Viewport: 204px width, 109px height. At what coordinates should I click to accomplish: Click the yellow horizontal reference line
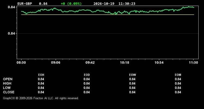pyautogui.click(x=108, y=15)
